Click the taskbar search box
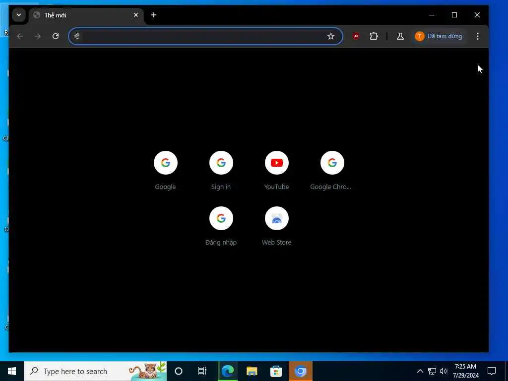 (x=95, y=371)
